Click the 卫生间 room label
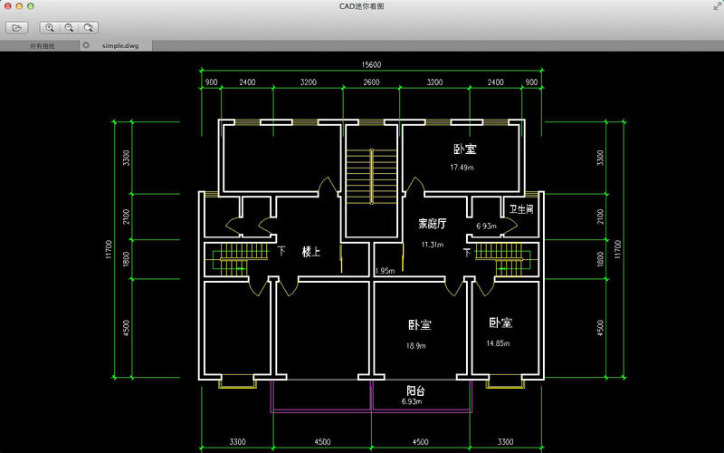Viewport: 724px width, 453px height. [x=520, y=209]
